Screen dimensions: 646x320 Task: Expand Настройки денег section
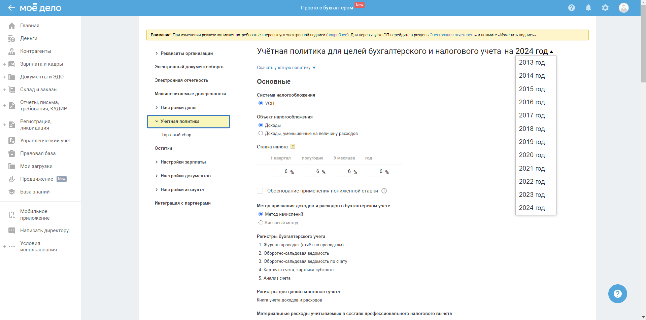pyautogui.click(x=157, y=108)
